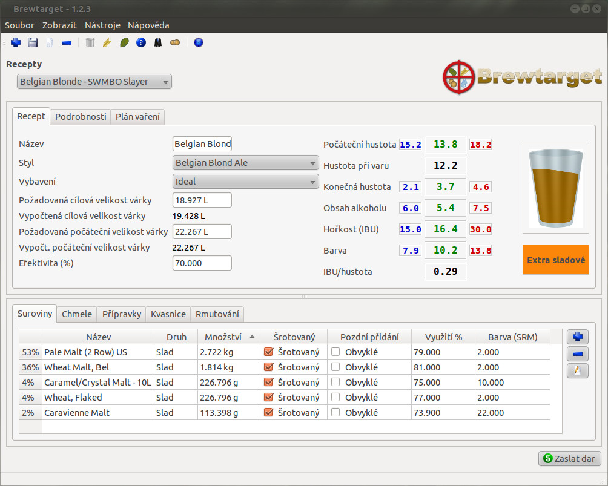This screenshot has height=486, width=608.
Task: Click the blank page toolbar icon
Action: tap(50, 42)
